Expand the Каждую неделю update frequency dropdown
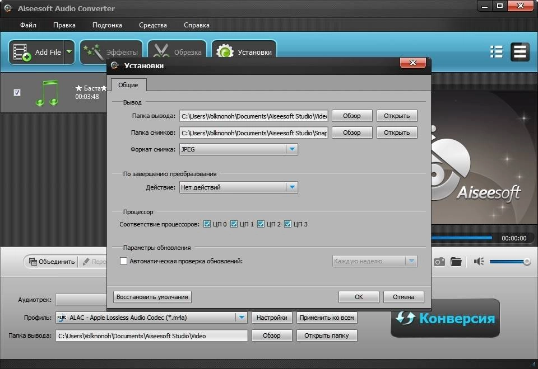Viewport: 538px width, 369px height. click(411, 261)
